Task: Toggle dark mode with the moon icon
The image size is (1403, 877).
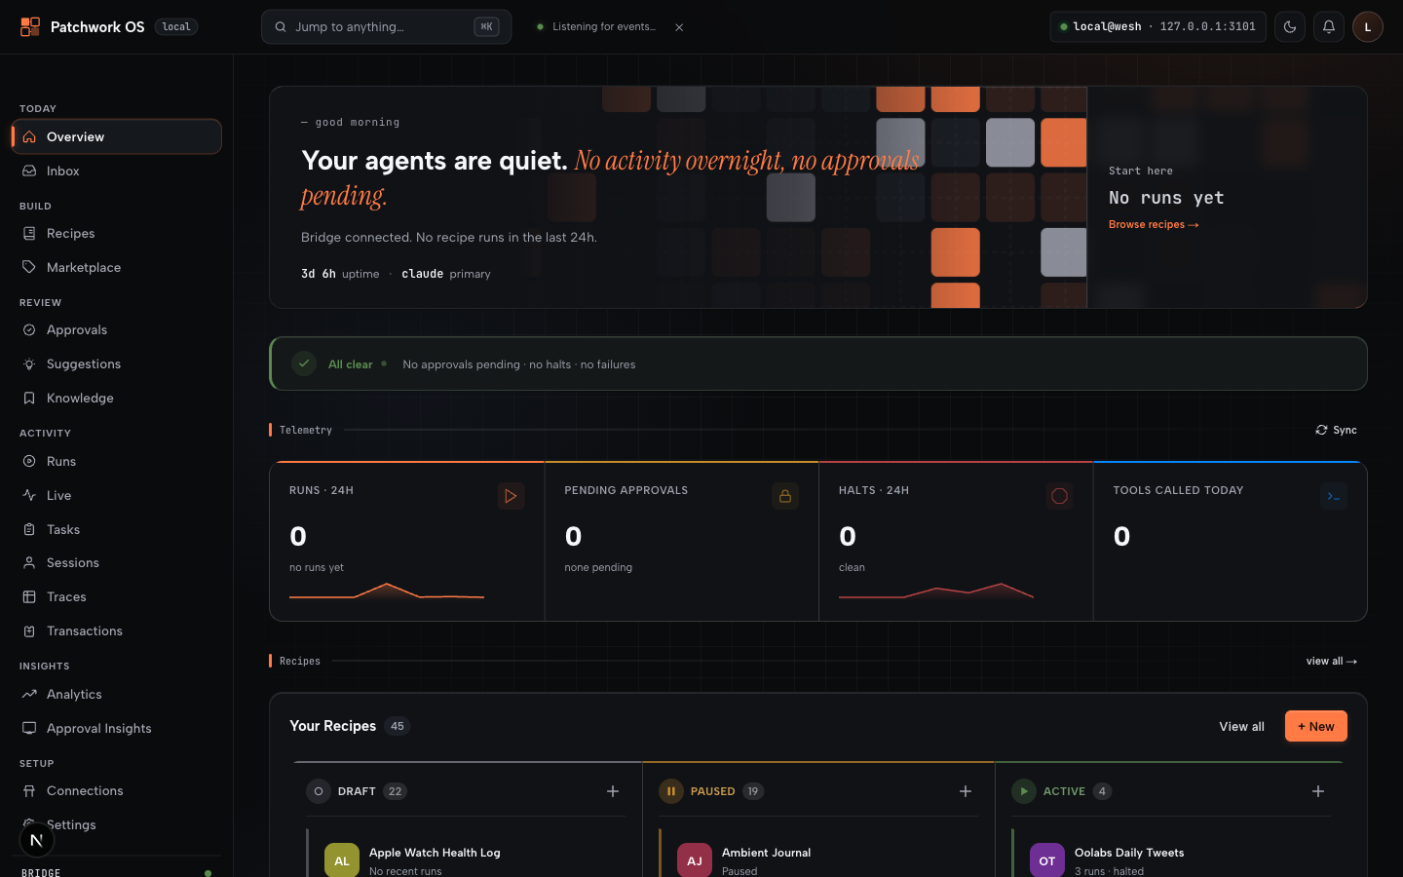Action: click(1290, 27)
